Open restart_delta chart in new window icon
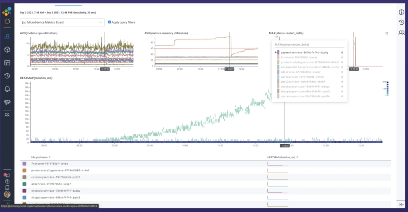 (386, 33)
